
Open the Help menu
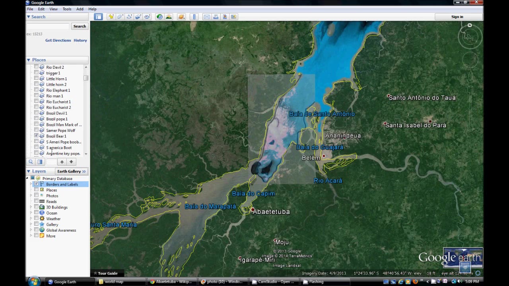tap(92, 9)
